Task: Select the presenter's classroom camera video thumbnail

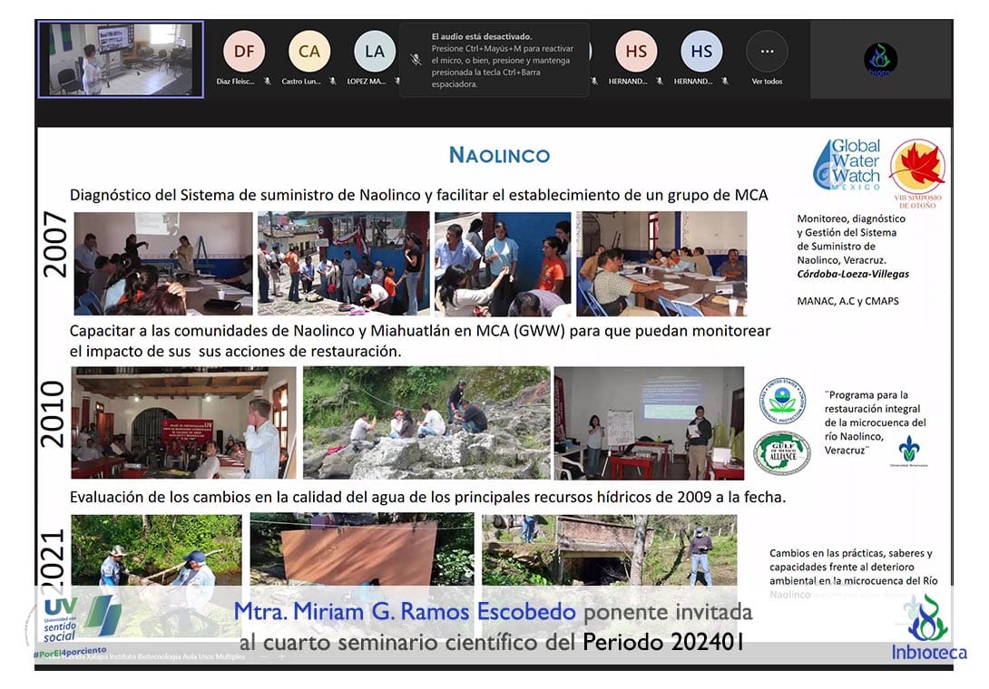Action: click(x=121, y=59)
